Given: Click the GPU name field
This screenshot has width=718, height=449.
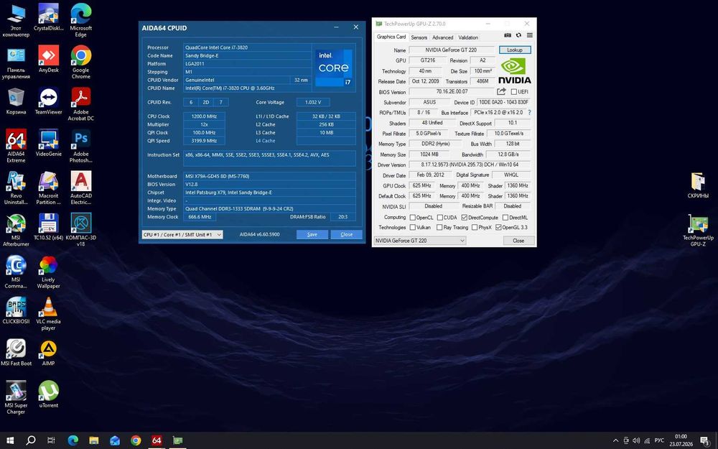Looking at the screenshot, I should pyautogui.click(x=451, y=50).
